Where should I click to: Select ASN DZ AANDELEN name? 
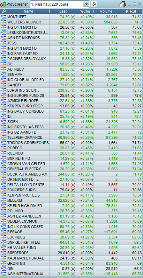tap(24, 216)
